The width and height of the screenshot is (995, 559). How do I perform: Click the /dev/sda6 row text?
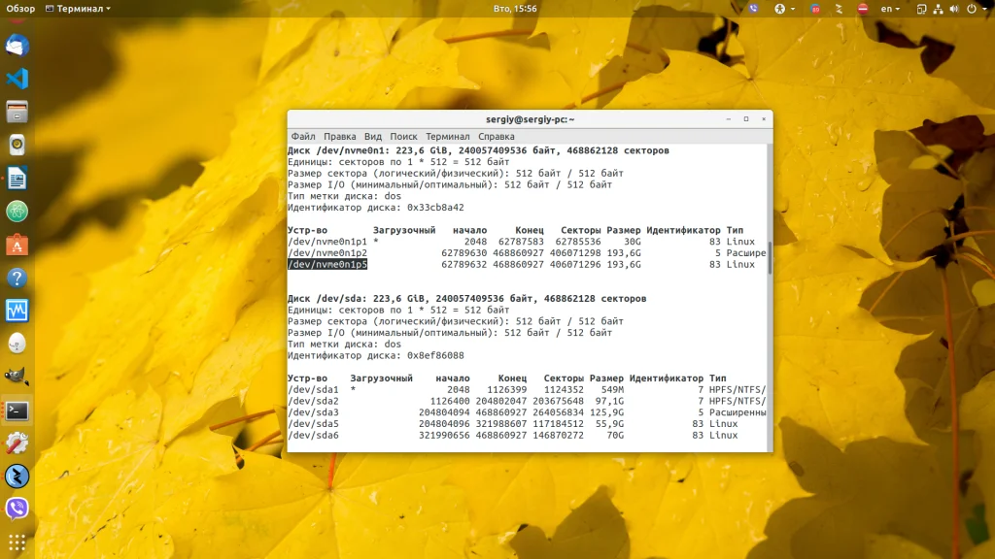pos(313,436)
